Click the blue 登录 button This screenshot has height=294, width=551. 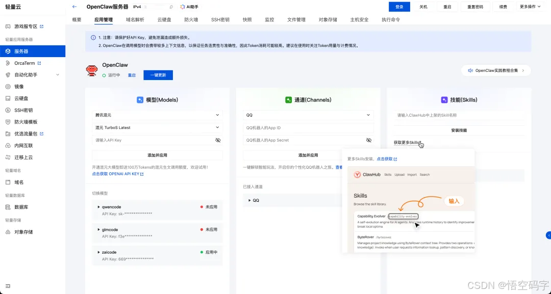[399, 7]
